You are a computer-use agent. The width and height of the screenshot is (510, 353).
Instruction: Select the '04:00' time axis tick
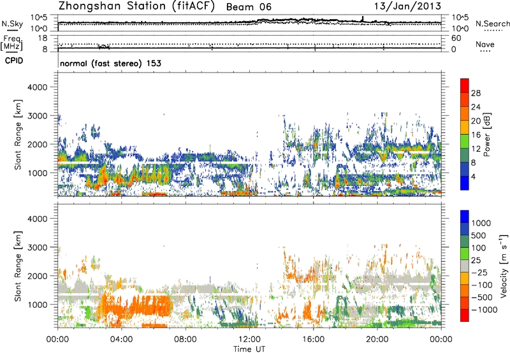pos(121,340)
